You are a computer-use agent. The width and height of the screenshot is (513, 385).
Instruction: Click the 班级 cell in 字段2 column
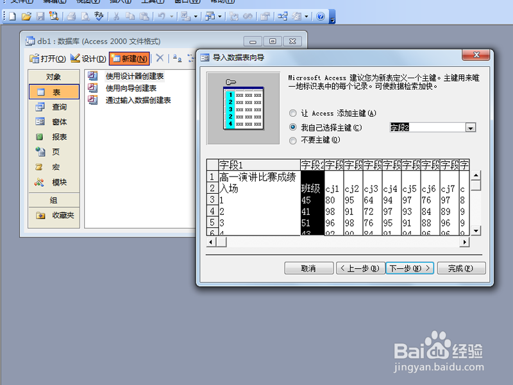pos(312,188)
